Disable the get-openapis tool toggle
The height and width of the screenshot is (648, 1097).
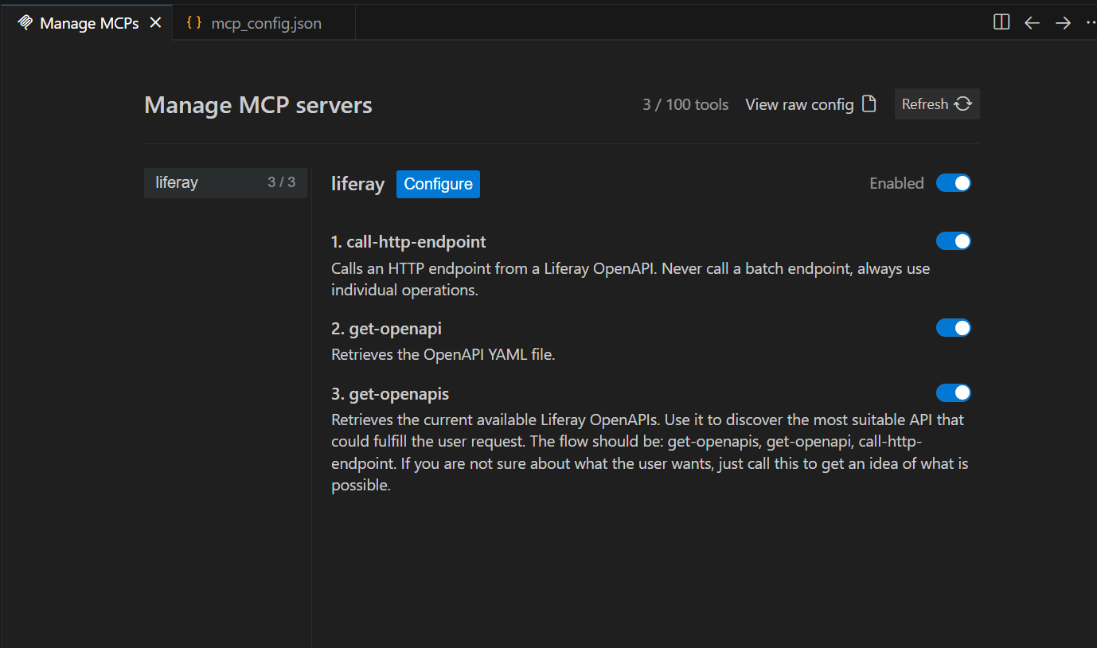pyautogui.click(x=954, y=393)
